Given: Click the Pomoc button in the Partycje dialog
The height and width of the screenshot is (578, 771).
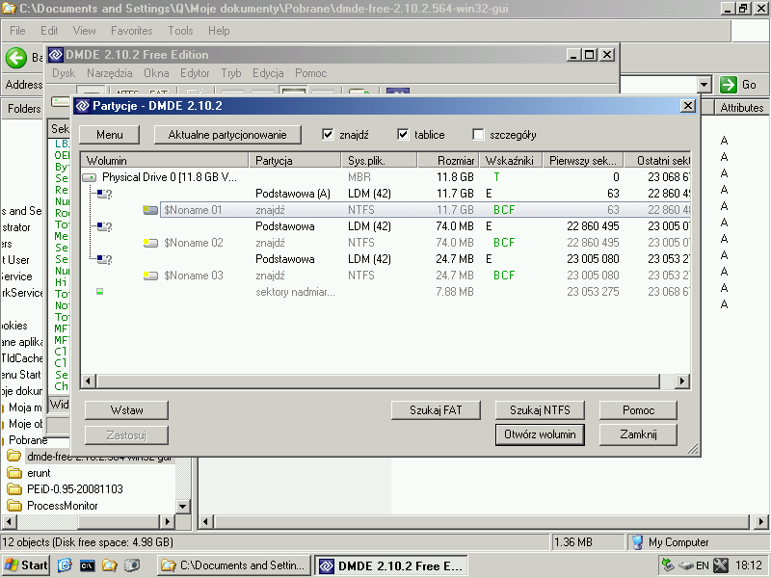Looking at the screenshot, I should click(638, 410).
